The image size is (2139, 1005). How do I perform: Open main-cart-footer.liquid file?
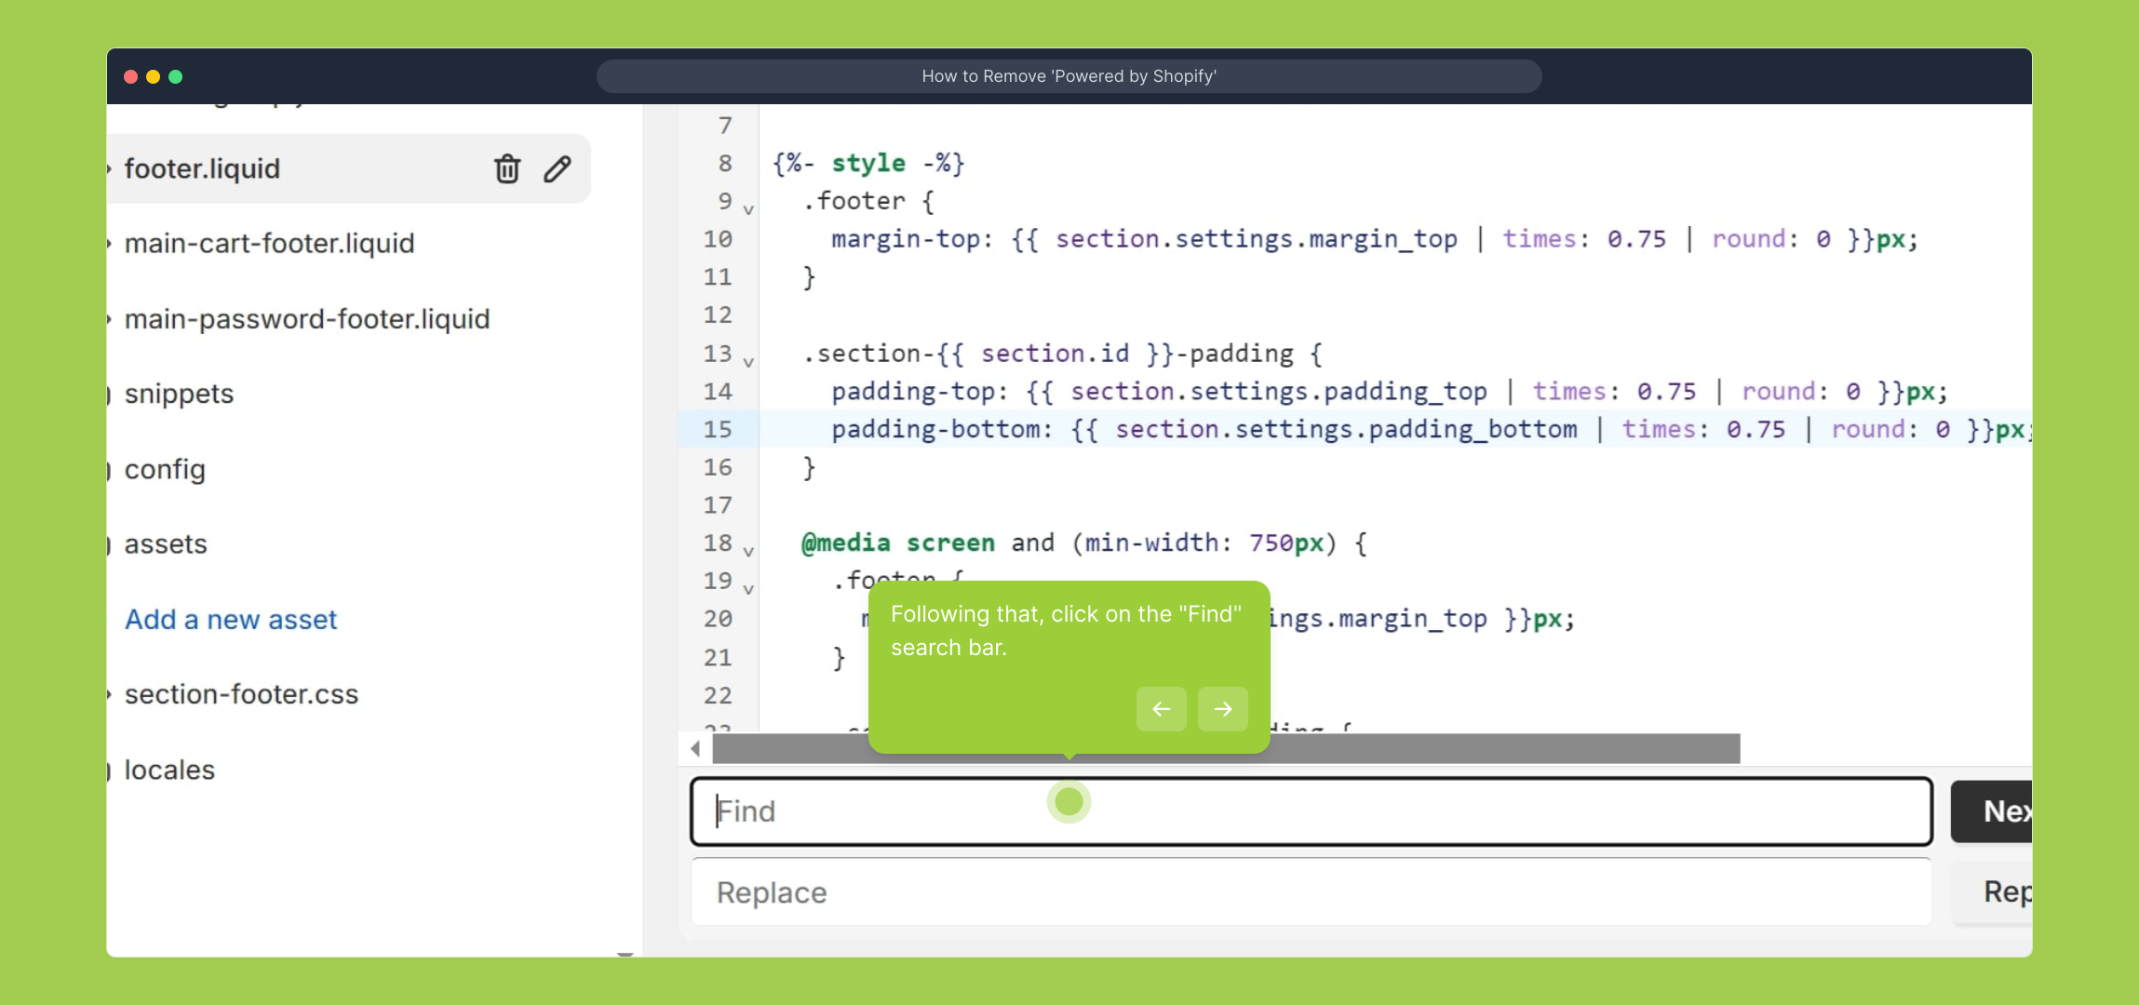[269, 243]
